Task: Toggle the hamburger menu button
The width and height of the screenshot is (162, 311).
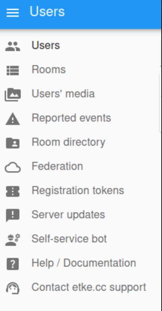Action: coord(13,13)
